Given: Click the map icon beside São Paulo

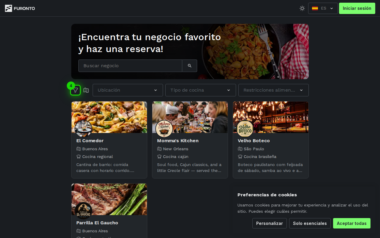Looking at the screenshot, I should pos(240,149).
